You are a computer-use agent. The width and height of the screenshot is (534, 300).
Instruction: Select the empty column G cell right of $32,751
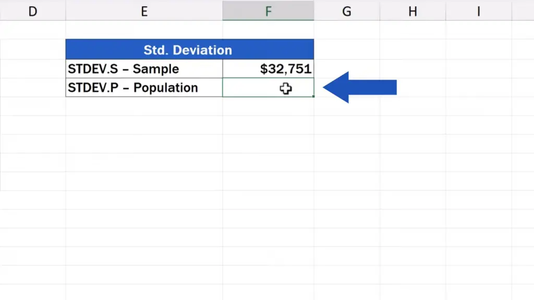click(x=347, y=69)
